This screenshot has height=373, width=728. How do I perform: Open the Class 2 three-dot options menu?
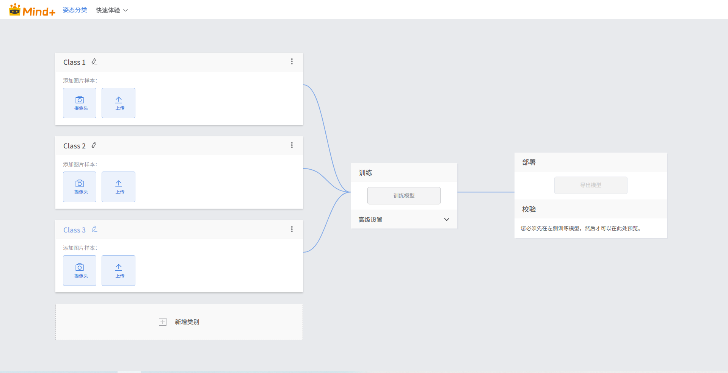[x=292, y=145]
